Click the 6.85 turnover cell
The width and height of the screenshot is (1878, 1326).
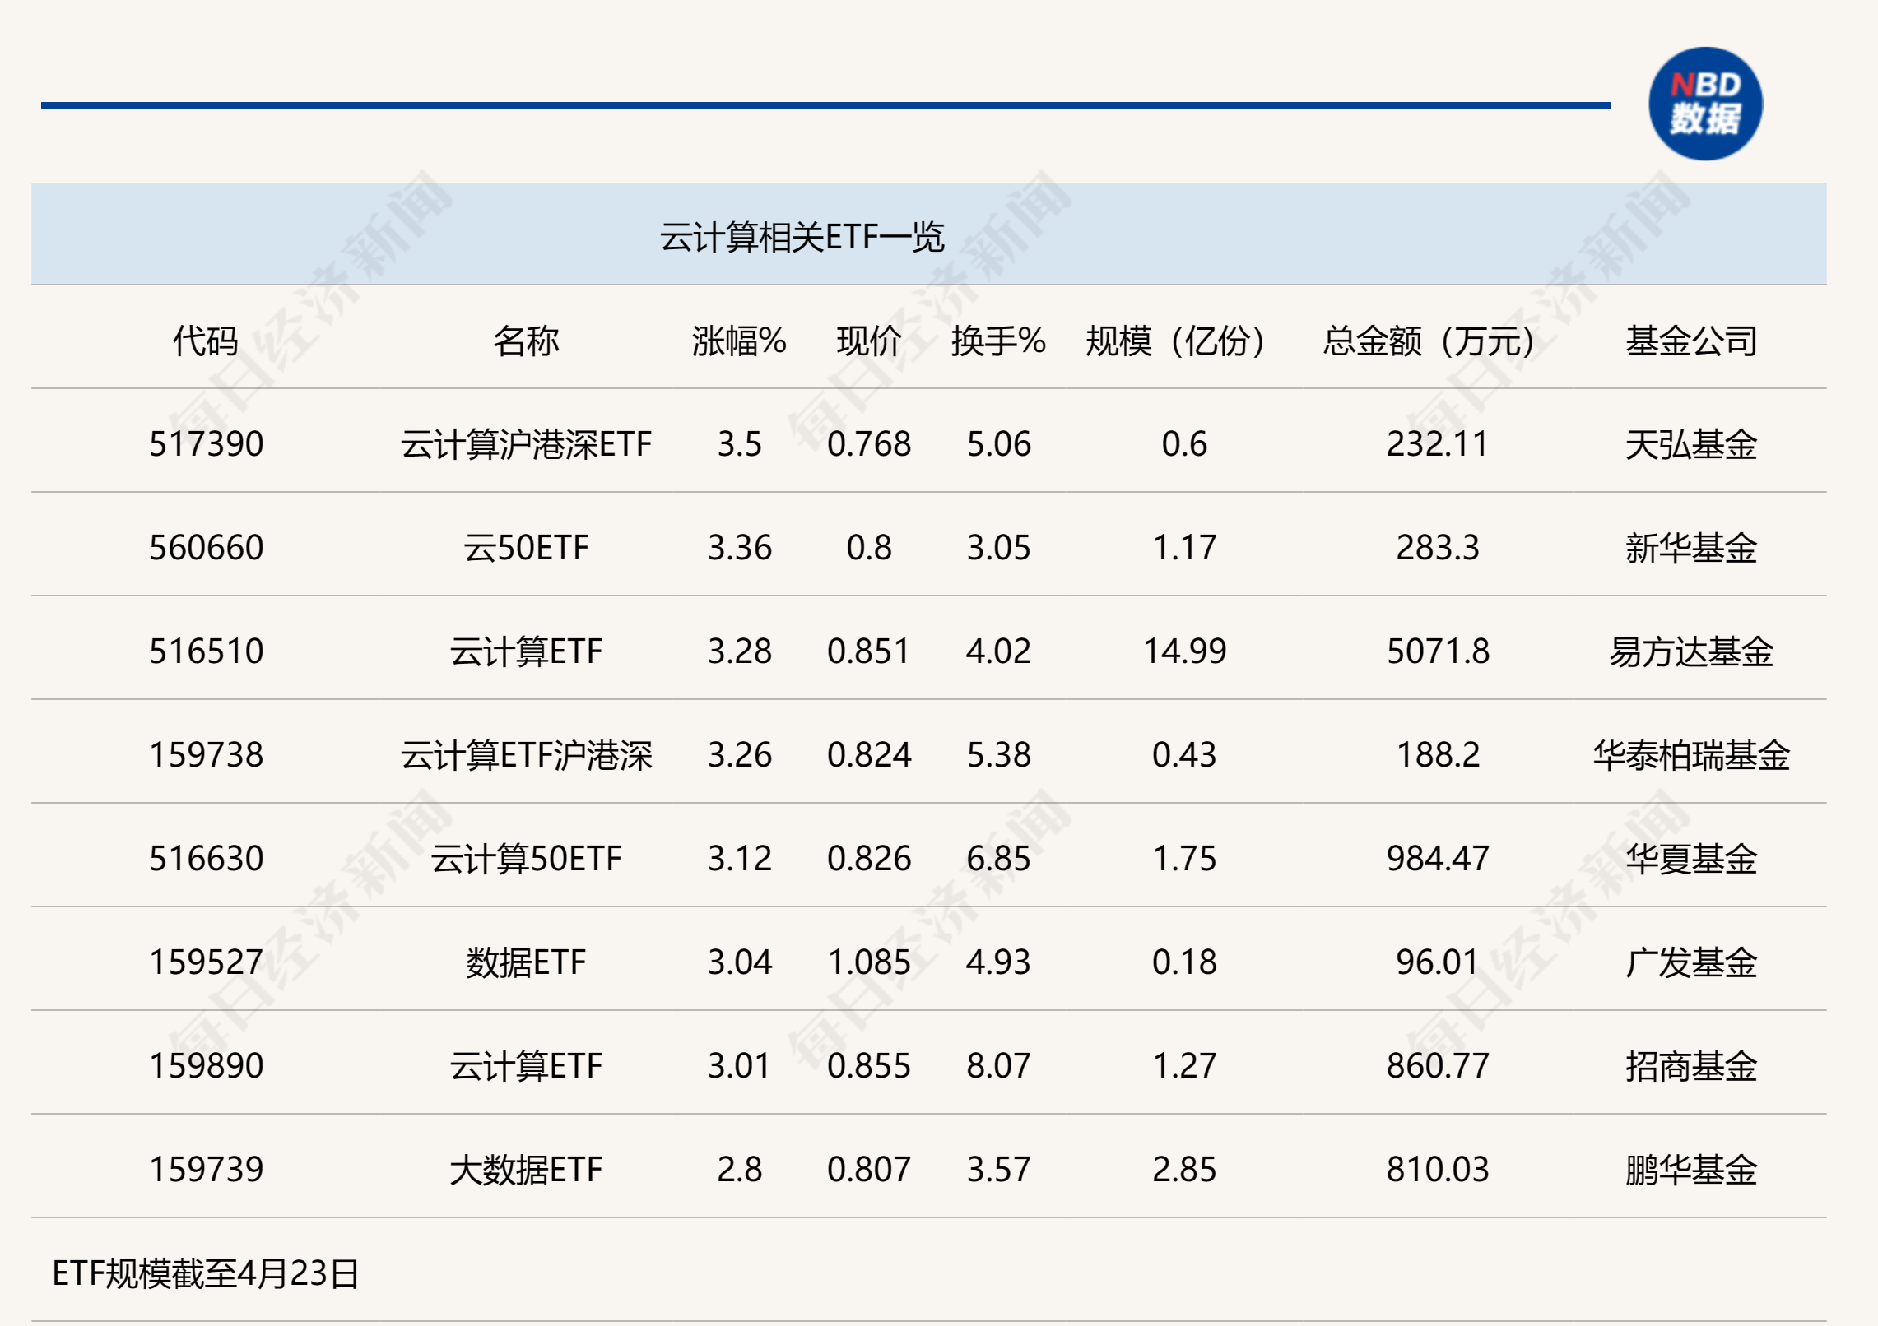tap(998, 859)
